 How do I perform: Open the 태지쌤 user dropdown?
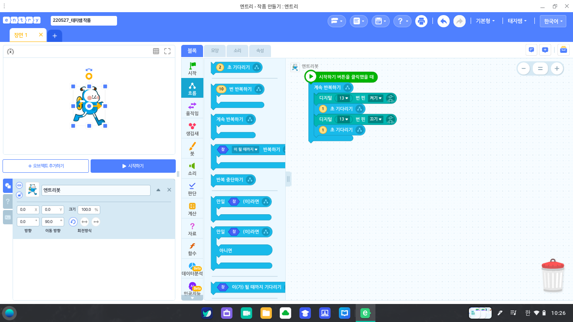pyautogui.click(x=517, y=21)
